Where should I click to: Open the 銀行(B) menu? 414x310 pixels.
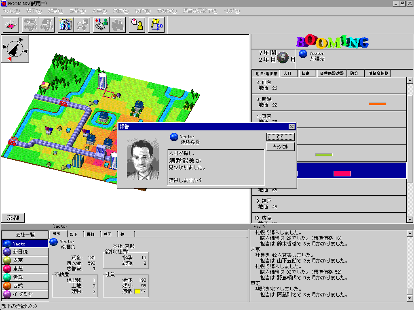coord(143,11)
